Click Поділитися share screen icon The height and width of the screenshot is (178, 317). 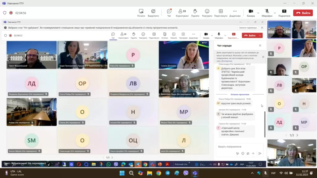point(284,13)
